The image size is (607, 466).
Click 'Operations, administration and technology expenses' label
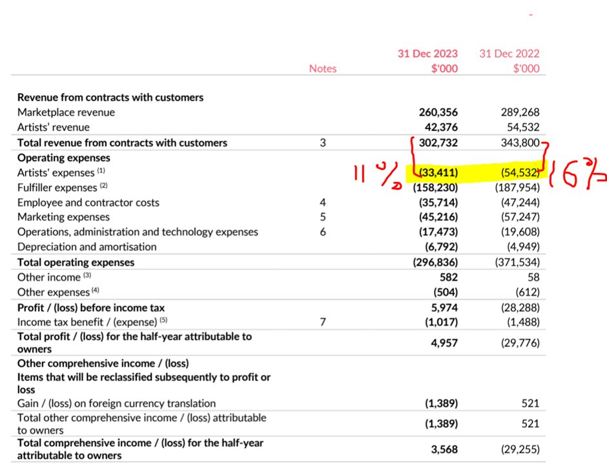[x=138, y=232]
